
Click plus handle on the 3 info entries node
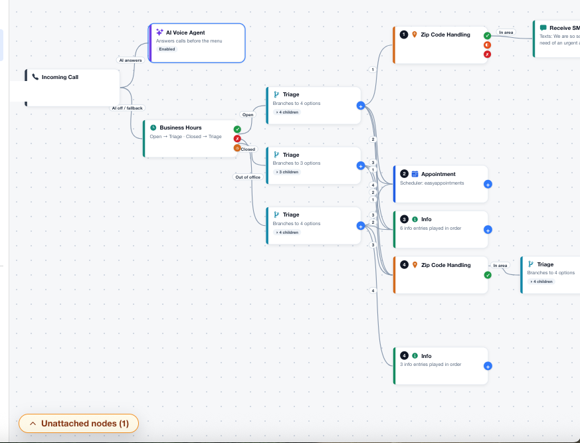[x=488, y=367]
